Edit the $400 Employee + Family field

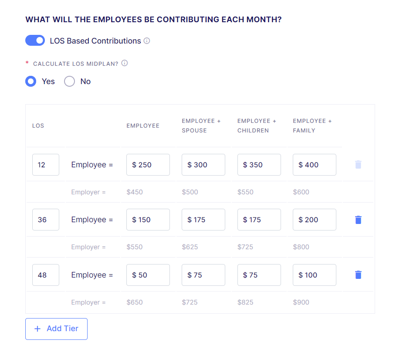314,165
